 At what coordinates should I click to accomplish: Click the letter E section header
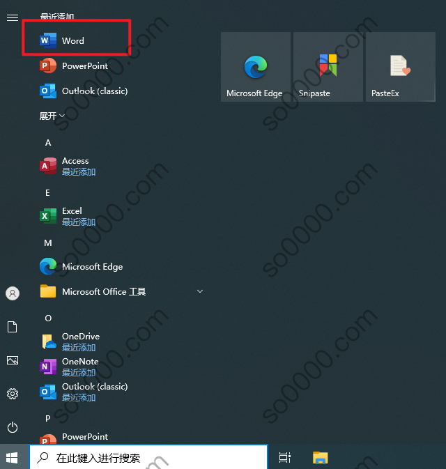tap(47, 193)
